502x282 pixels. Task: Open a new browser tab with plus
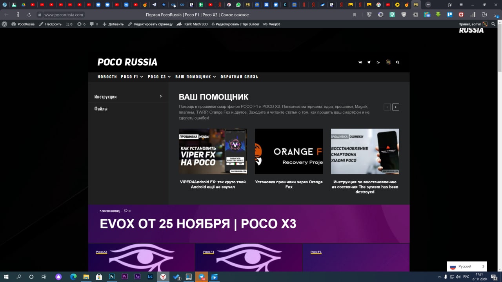(x=428, y=5)
